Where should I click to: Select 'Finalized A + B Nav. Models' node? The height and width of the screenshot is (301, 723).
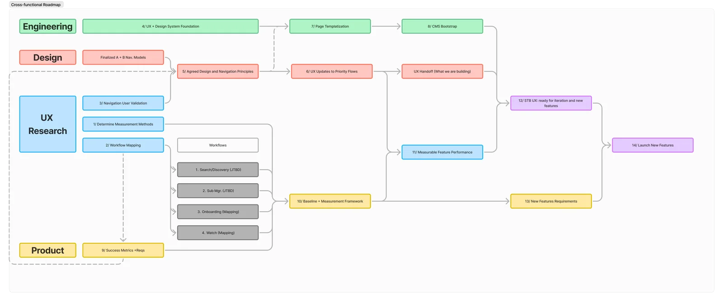[123, 57]
